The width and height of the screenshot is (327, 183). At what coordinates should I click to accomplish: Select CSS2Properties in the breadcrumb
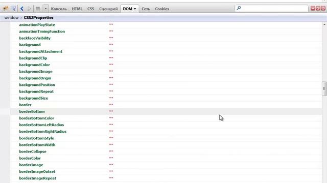[39, 18]
